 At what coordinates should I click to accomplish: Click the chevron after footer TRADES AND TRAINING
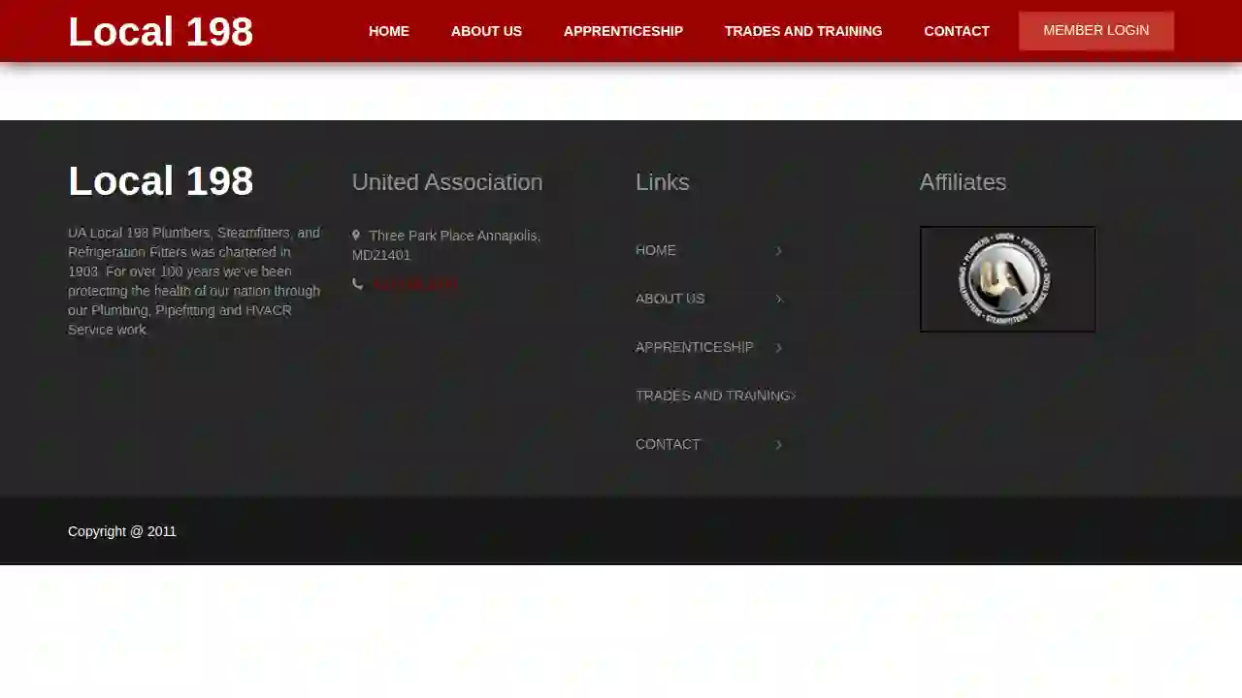[794, 396]
